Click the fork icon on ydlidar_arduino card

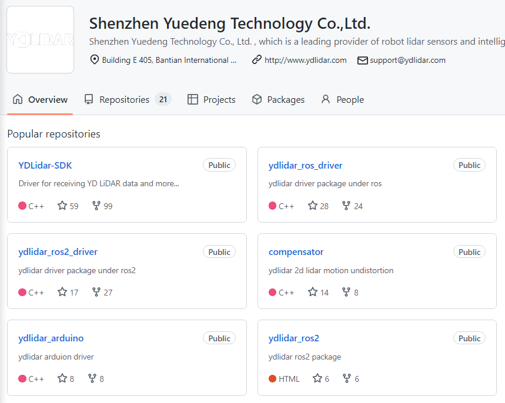[92, 378]
